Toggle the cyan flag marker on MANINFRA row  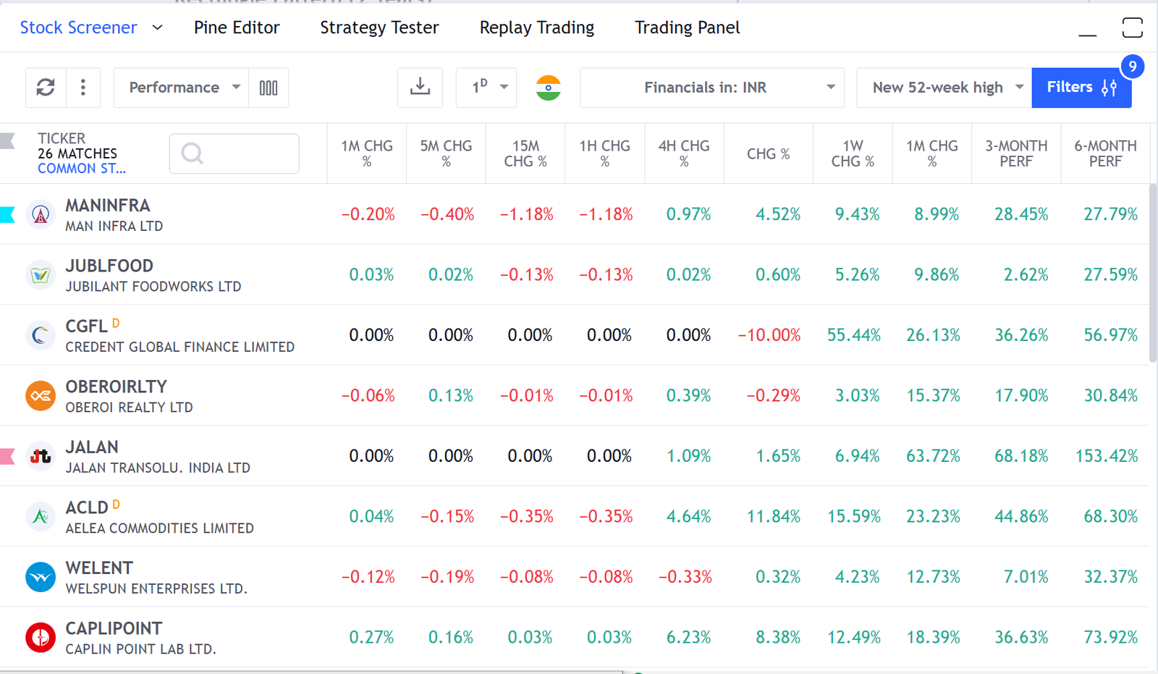pos(6,214)
